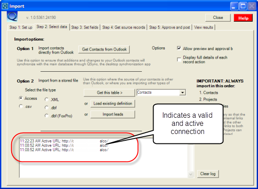Image resolution: width=258 pixels, height=189 pixels.
Task: Open the red Help button
Action: point(243,18)
